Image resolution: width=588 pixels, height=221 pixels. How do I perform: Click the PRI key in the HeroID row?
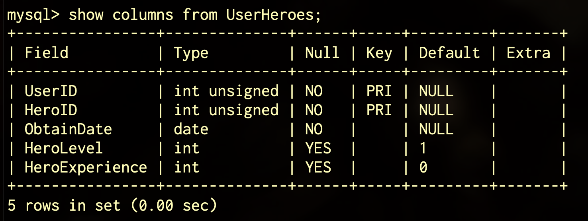click(x=379, y=110)
